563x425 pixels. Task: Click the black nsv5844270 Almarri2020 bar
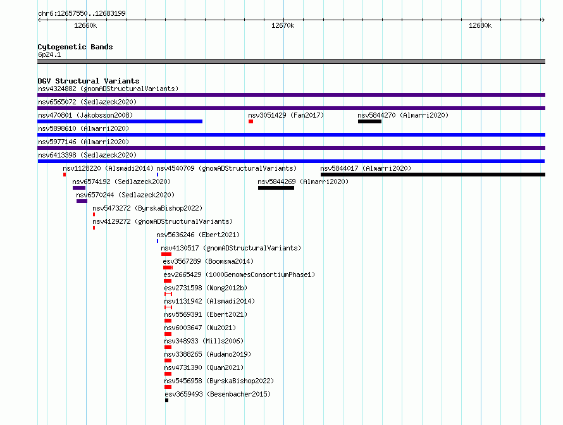pos(369,121)
